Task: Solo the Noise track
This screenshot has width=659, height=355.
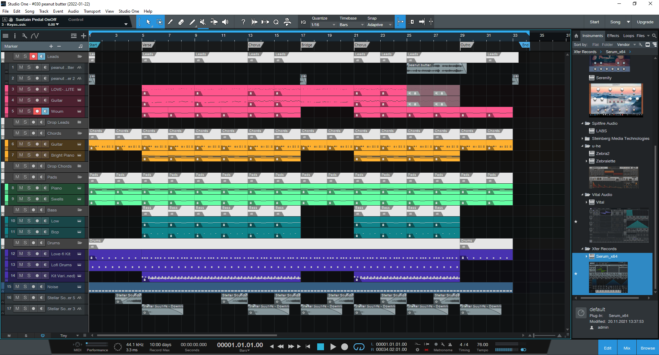Action: point(25,287)
